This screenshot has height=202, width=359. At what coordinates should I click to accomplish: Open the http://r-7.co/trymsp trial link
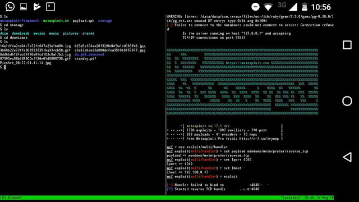point(259,139)
